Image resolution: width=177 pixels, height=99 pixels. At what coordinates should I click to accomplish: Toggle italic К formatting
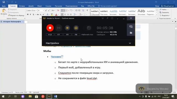[30, 14]
